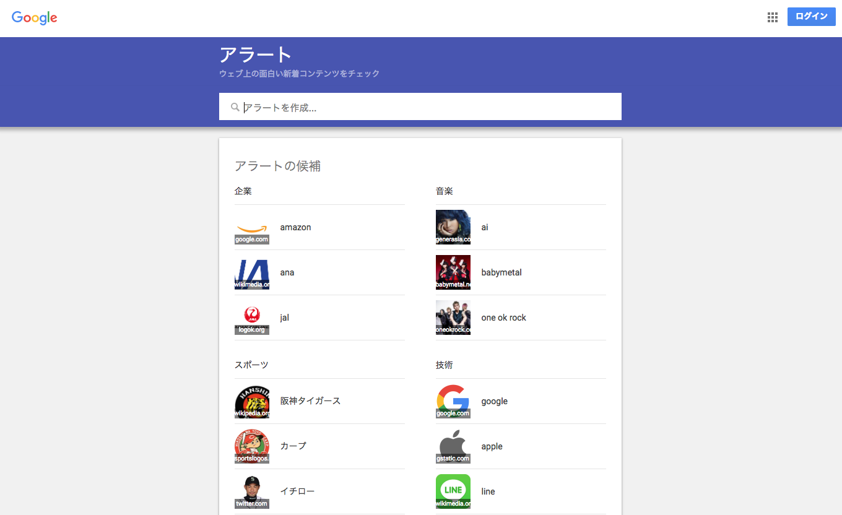Choose the line suggestion text

click(488, 491)
